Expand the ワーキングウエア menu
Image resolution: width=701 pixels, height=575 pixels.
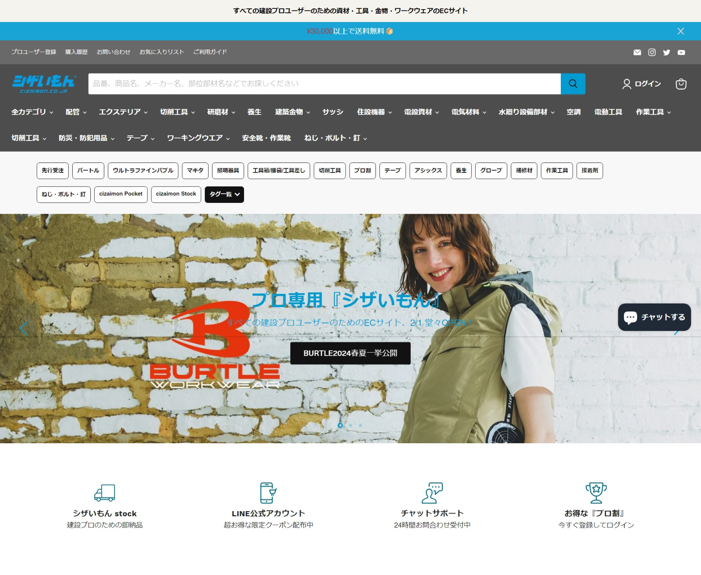pos(199,138)
